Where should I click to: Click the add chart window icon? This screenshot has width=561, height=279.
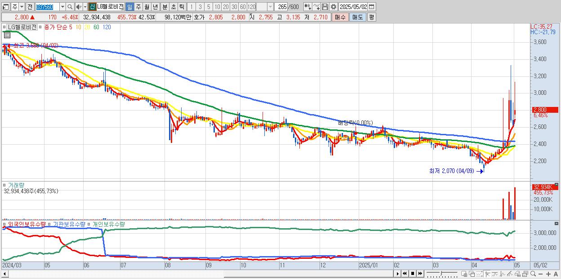click(x=464, y=274)
